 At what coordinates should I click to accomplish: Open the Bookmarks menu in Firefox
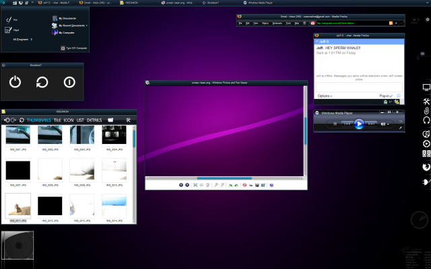(277, 24)
